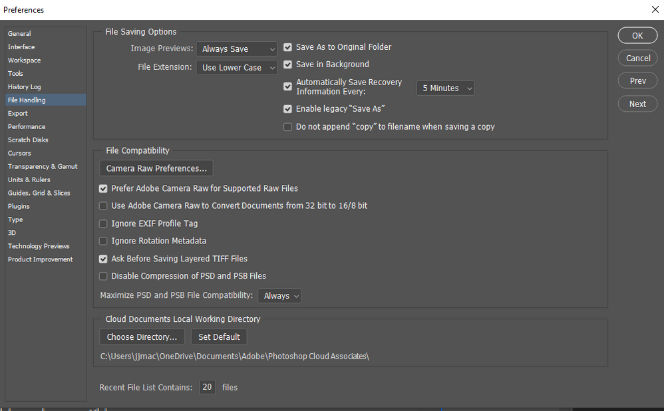
Task: Edit the Recent File List count field
Action: click(x=207, y=386)
